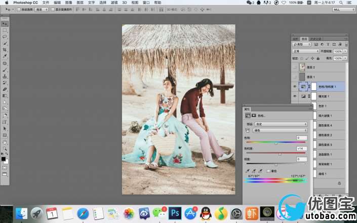Open the 绿色 color range dropdown
Screen dimensions: 357x223
pyautogui.click(x=280, y=131)
